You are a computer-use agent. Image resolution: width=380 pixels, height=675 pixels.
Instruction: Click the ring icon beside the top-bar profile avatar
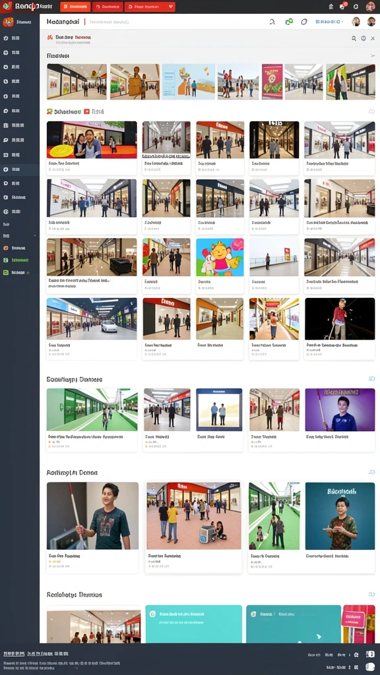pos(356,7)
